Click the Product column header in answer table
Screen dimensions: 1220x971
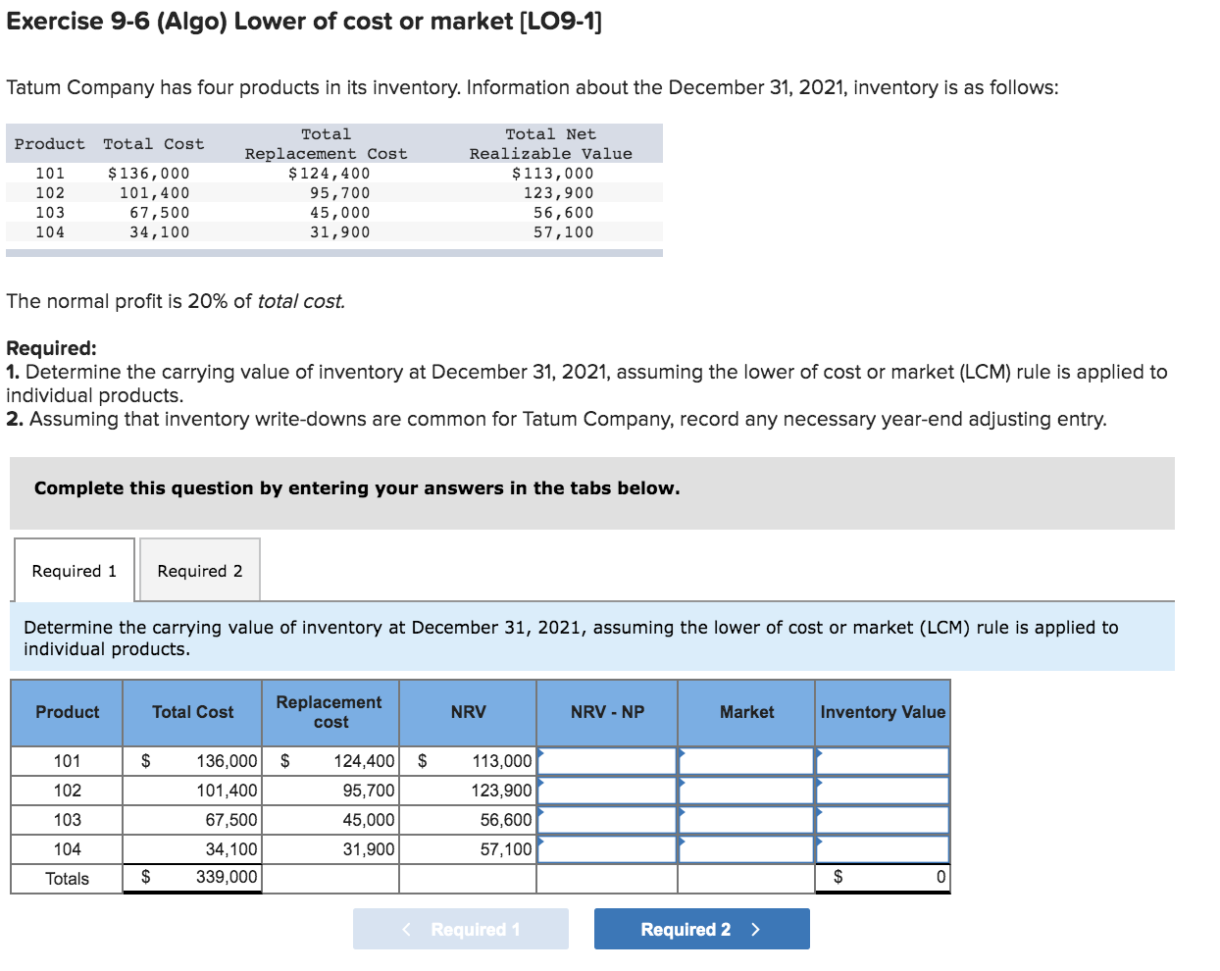point(68,712)
